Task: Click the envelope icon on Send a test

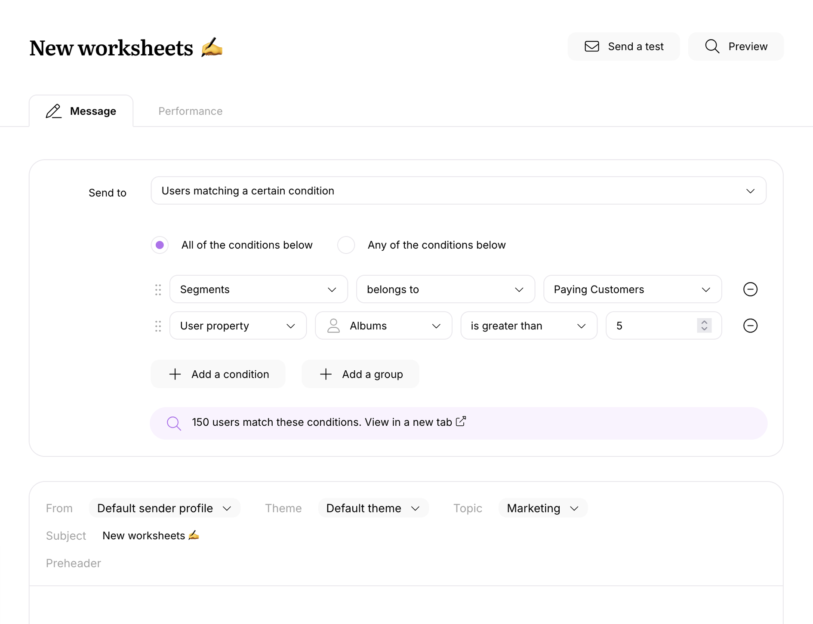Action: coord(592,46)
